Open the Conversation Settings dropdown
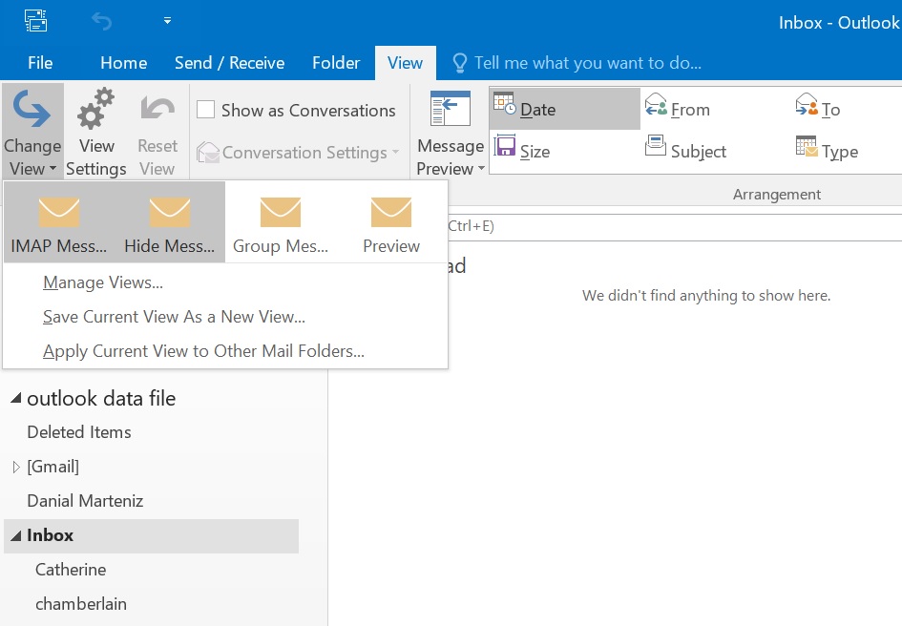 tap(298, 153)
